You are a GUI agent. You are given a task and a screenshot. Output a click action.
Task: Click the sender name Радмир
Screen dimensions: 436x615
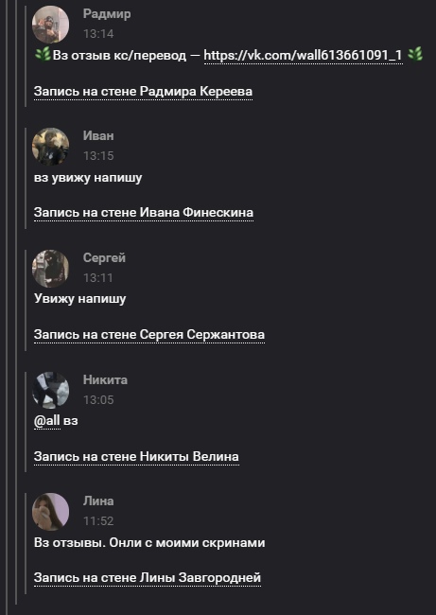(x=107, y=14)
